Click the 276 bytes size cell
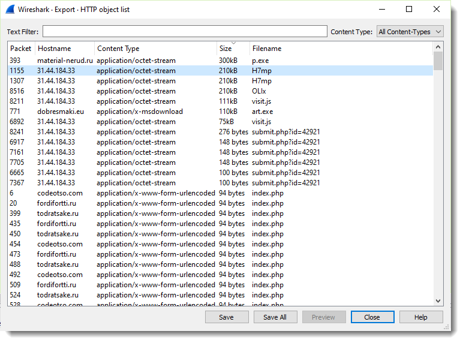463x343 pixels. (233, 132)
